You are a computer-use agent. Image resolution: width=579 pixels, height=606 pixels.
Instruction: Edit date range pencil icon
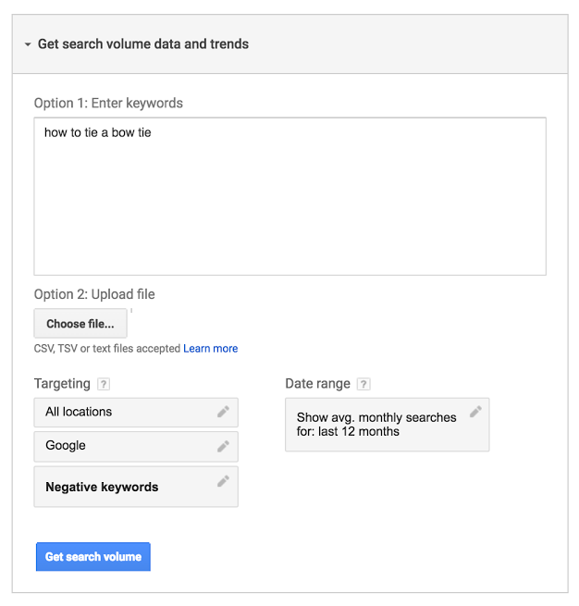475,412
